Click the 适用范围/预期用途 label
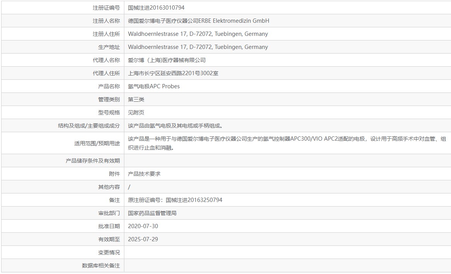Image resolution: width=451 pixels, height=274 pixels. click(97, 143)
